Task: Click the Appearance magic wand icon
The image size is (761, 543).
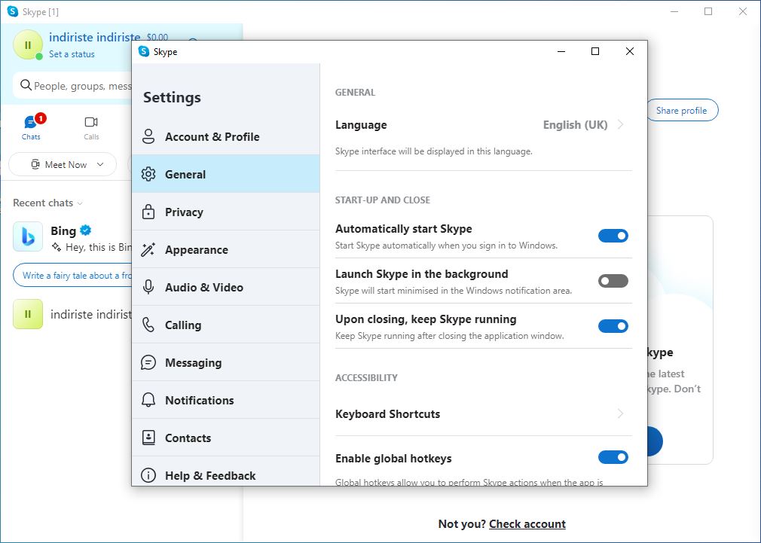Action: coord(148,249)
